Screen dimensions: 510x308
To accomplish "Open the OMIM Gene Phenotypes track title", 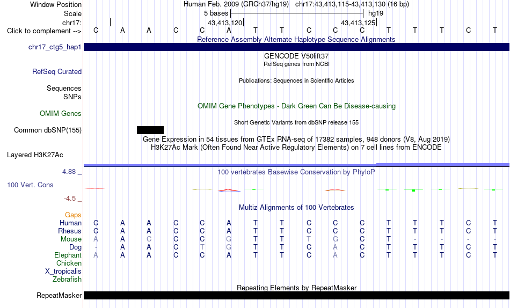I will (296, 106).
